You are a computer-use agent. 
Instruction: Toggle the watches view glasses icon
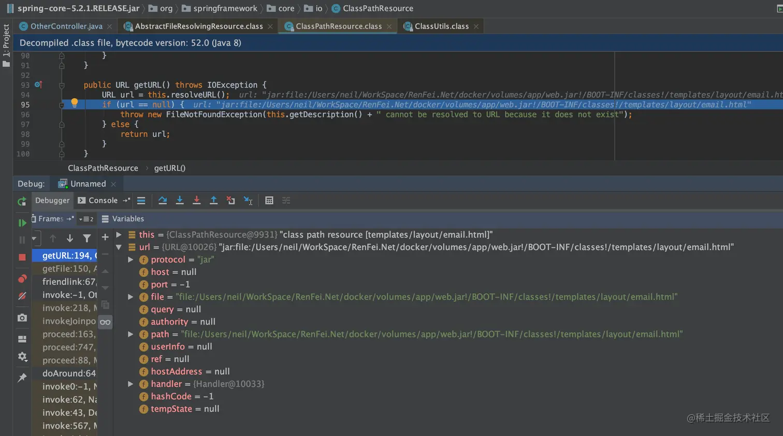click(105, 322)
